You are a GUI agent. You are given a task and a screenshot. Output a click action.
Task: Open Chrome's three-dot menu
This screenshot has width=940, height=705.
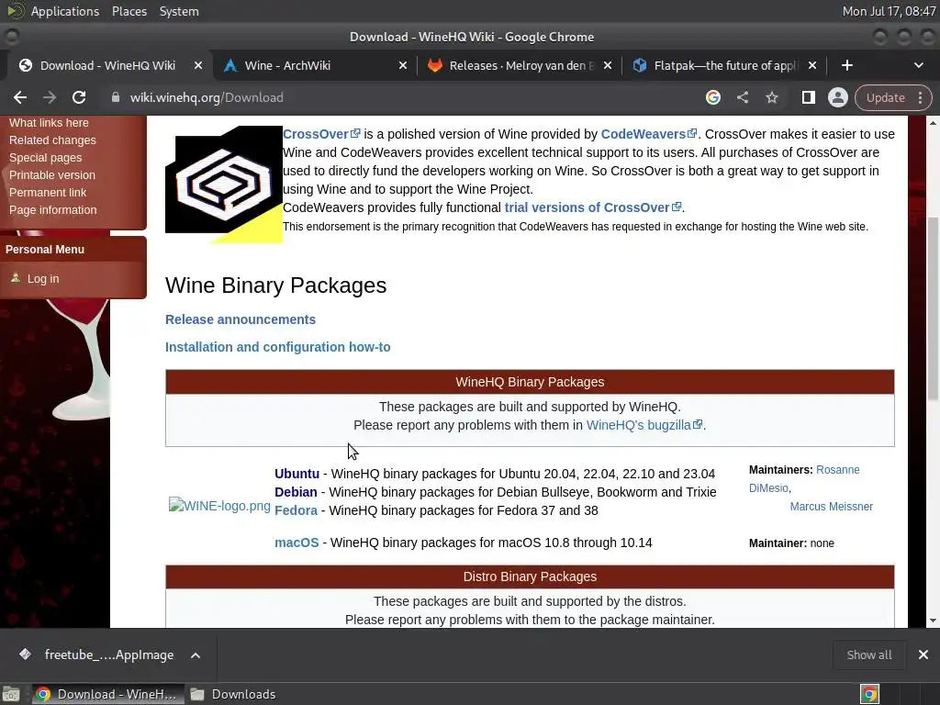click(921, 97)
